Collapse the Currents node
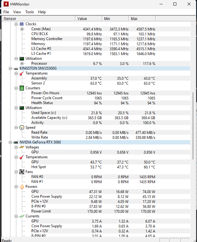Screen dimensions: 197x242 click(16, 216)
